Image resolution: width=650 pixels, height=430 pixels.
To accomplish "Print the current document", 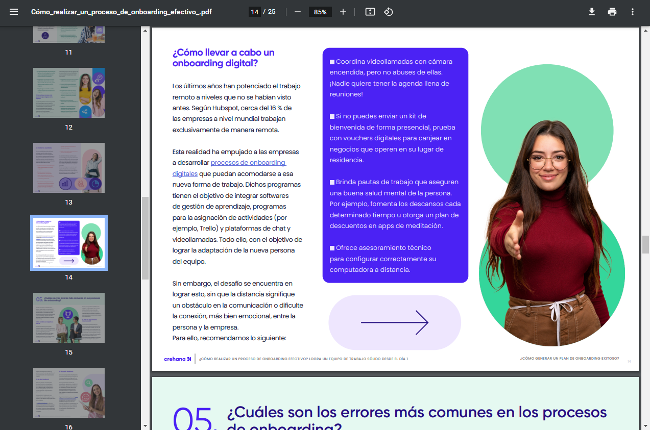I will pos(612,11).
